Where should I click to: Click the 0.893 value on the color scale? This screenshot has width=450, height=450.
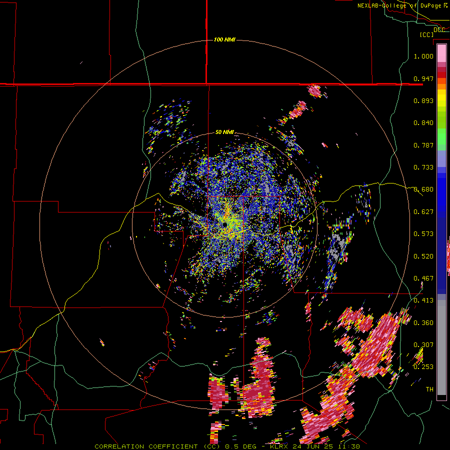coord(423,100)
